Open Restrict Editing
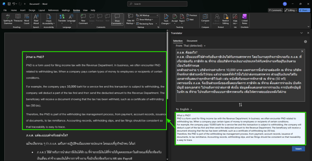This screenshot has width=312, height=161. 225,19
